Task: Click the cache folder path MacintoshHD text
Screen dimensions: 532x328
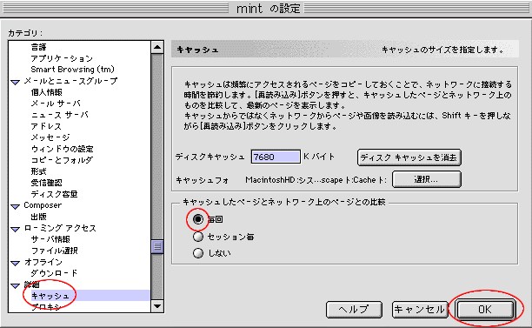Action: tap(316, 179)
